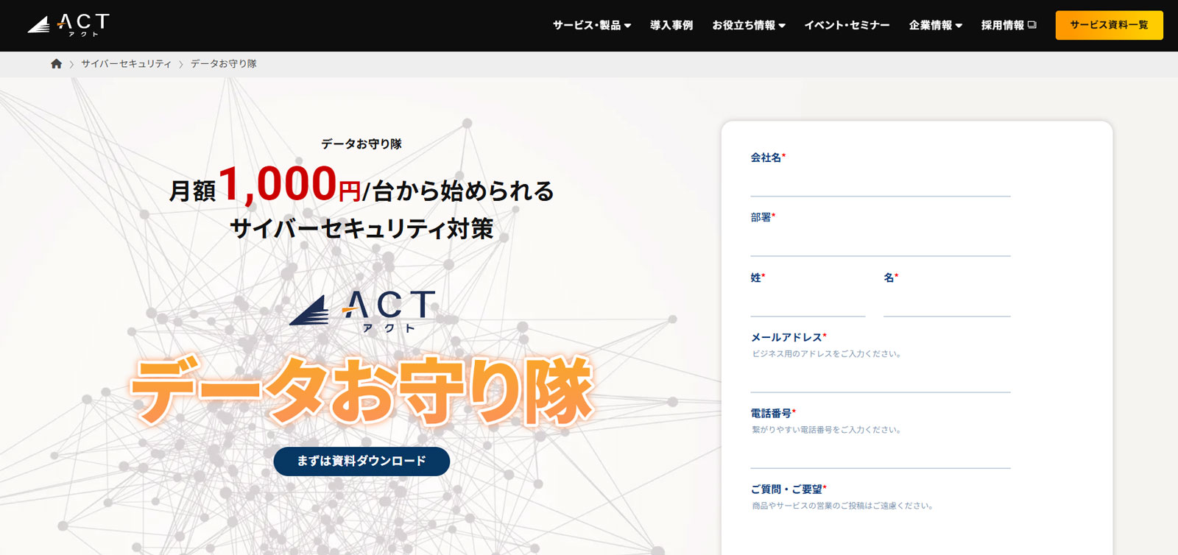Image resolution: width=1178 pixels, height=555 pixels.
Task: Click the ACT logo in the header
Action: click(x=68, y=25)
